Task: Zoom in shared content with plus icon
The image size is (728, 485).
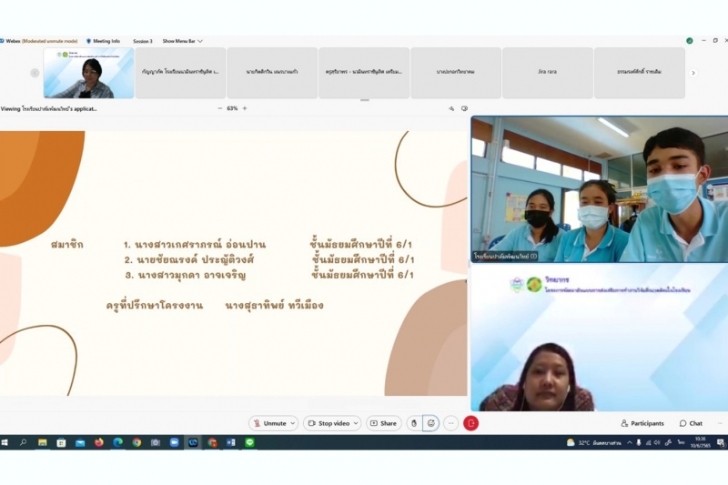Action: tap(244, 108)
